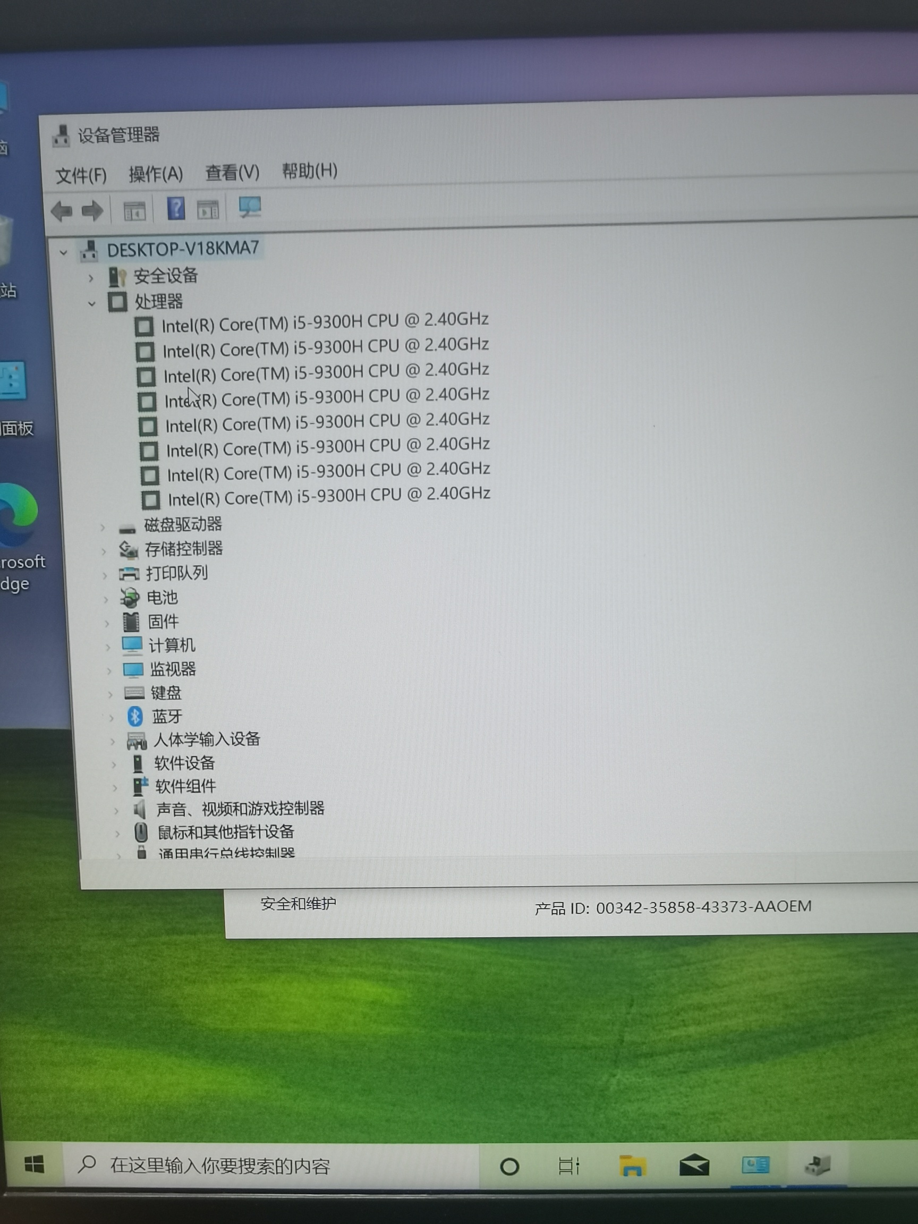Click the 软件组件 icon
Image resolution: width=918 pixels, height=1224 pixels.
(141, 786)
